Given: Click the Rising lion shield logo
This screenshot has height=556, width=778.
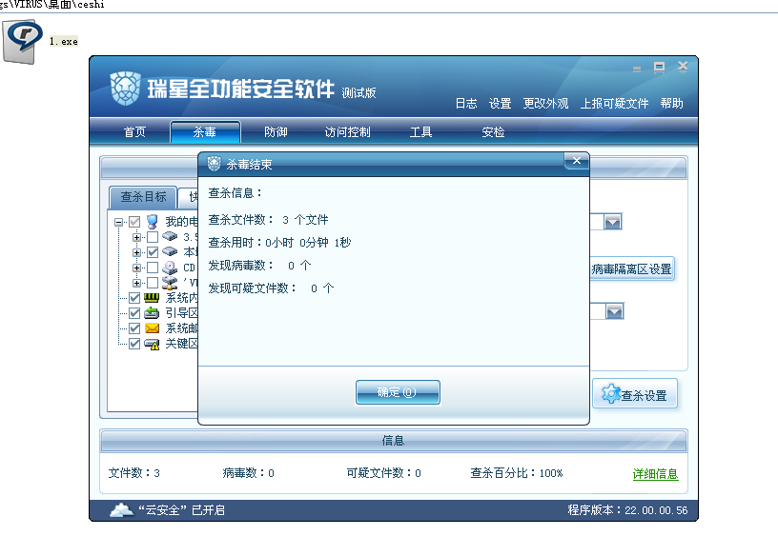Looking at the screenshot, I should [125, 89].
